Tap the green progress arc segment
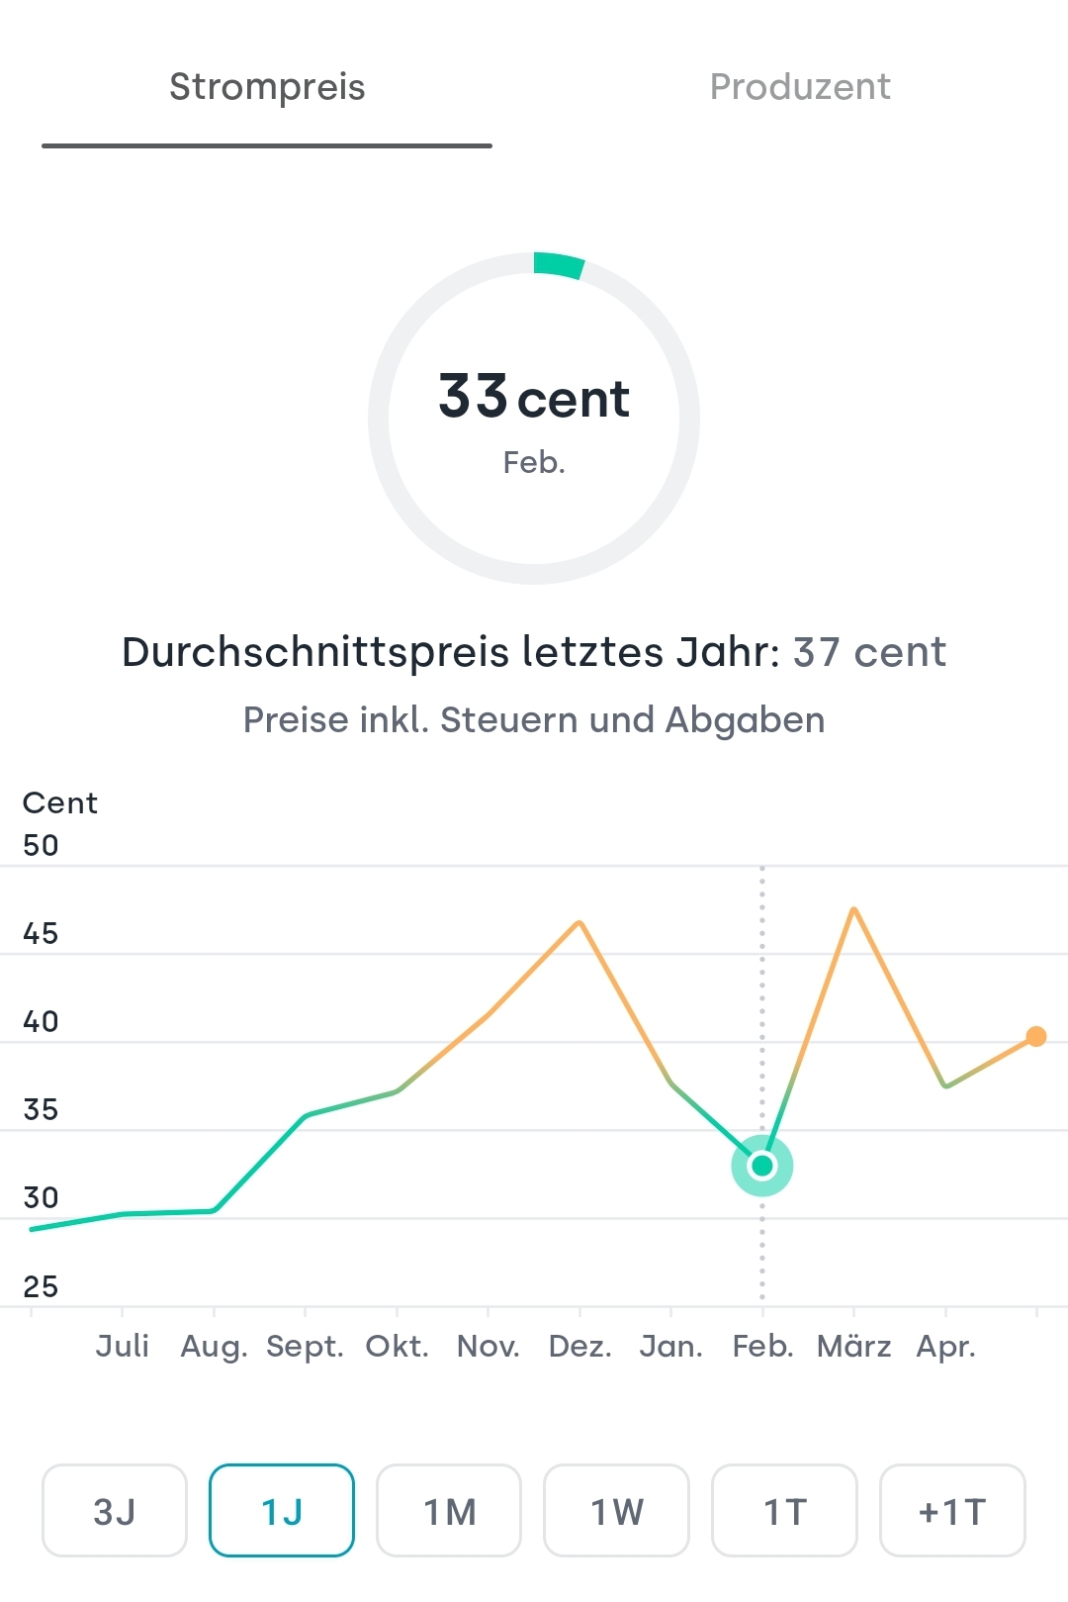 click(x=559, y=265)
